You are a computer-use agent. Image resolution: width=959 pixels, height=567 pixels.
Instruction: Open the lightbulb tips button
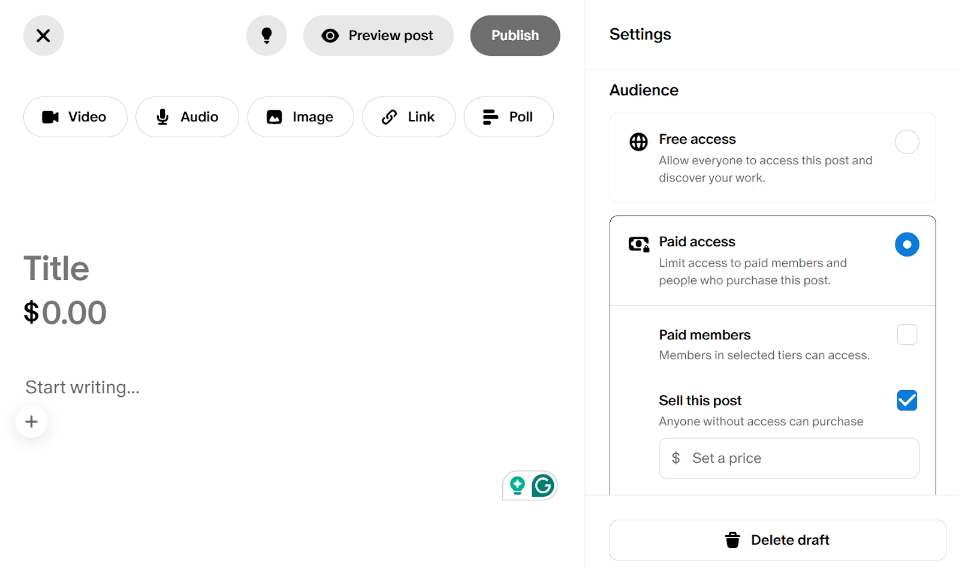[267, 35]
